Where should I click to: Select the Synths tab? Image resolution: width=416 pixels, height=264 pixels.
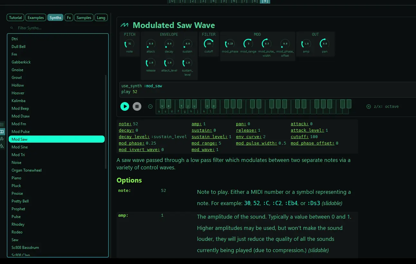[55, 18]
